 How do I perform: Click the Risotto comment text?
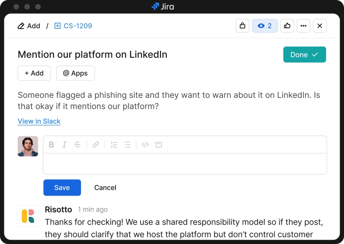pyautogui.click(x=184, y=228)
